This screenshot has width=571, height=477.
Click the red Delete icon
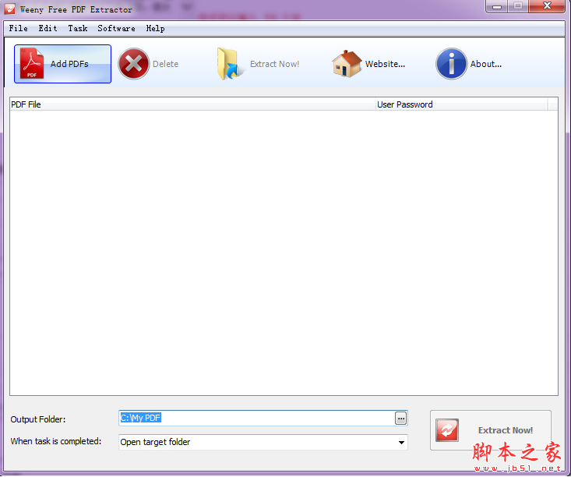pyautogui.click(x=134, y=64)
